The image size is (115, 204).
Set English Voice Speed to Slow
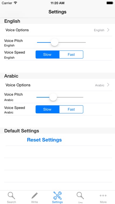coord(48,55)
